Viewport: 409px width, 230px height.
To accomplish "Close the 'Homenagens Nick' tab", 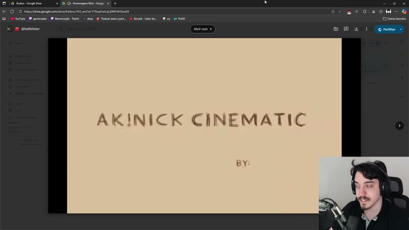I will tap(108, 4).
